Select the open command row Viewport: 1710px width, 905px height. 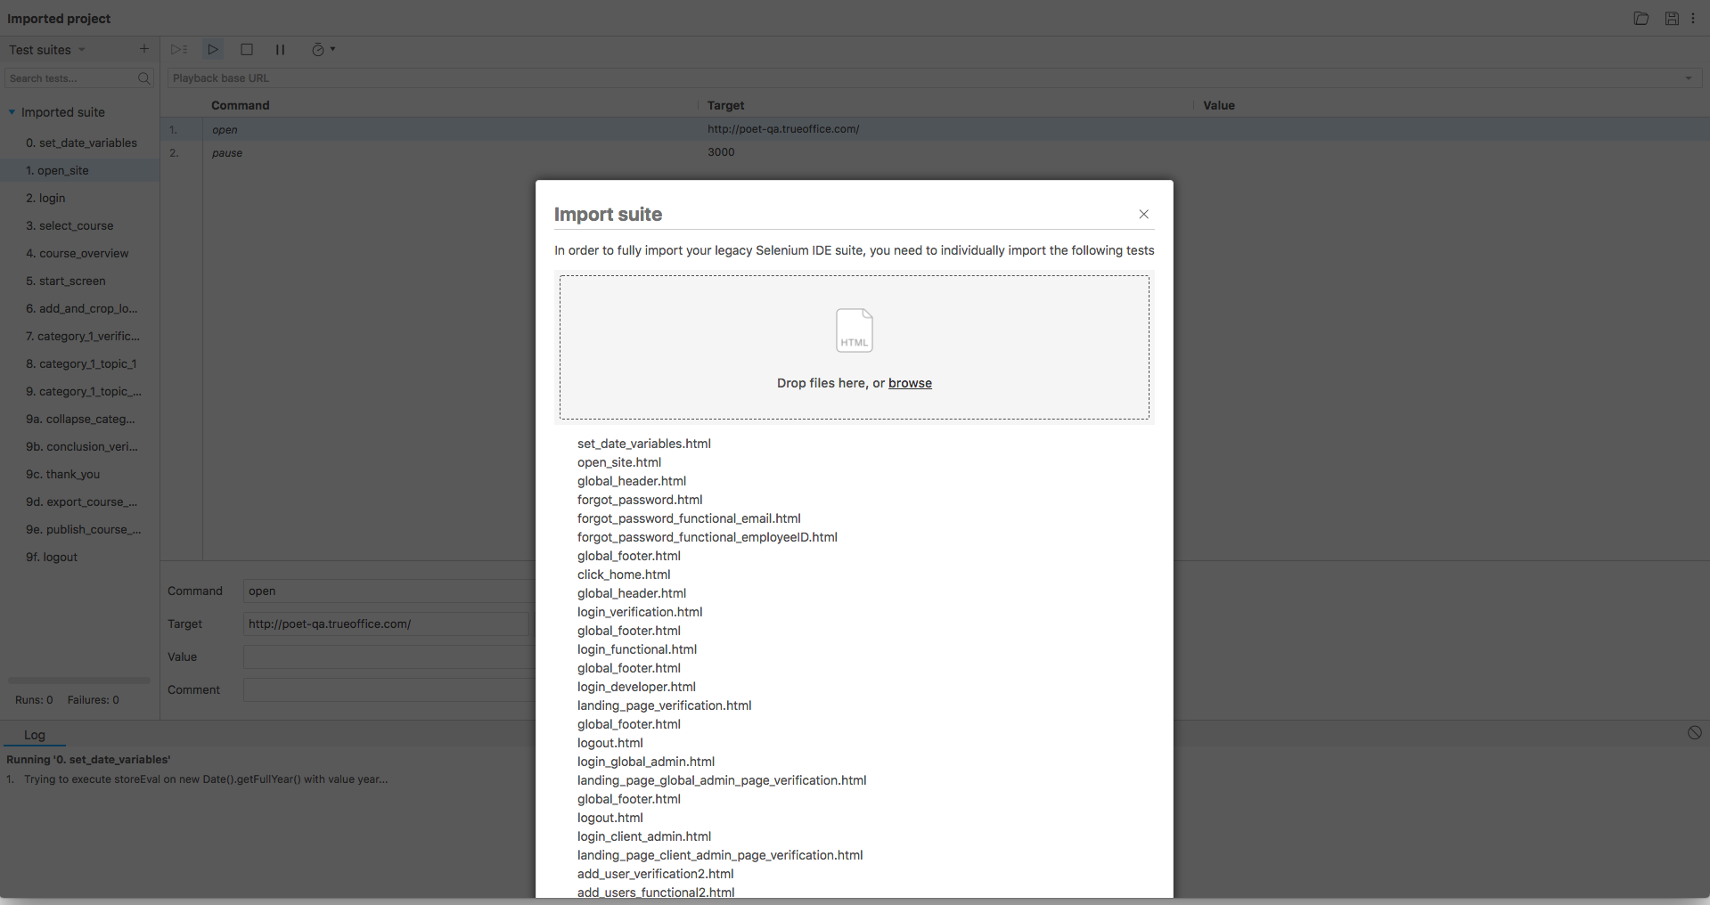click(935, 129)
